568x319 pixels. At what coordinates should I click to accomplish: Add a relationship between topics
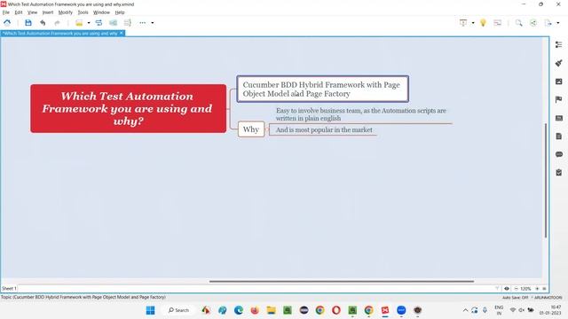click(99, 23)
